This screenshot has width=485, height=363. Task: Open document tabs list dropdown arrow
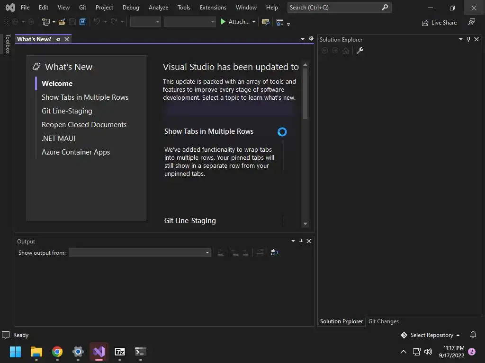303,39
